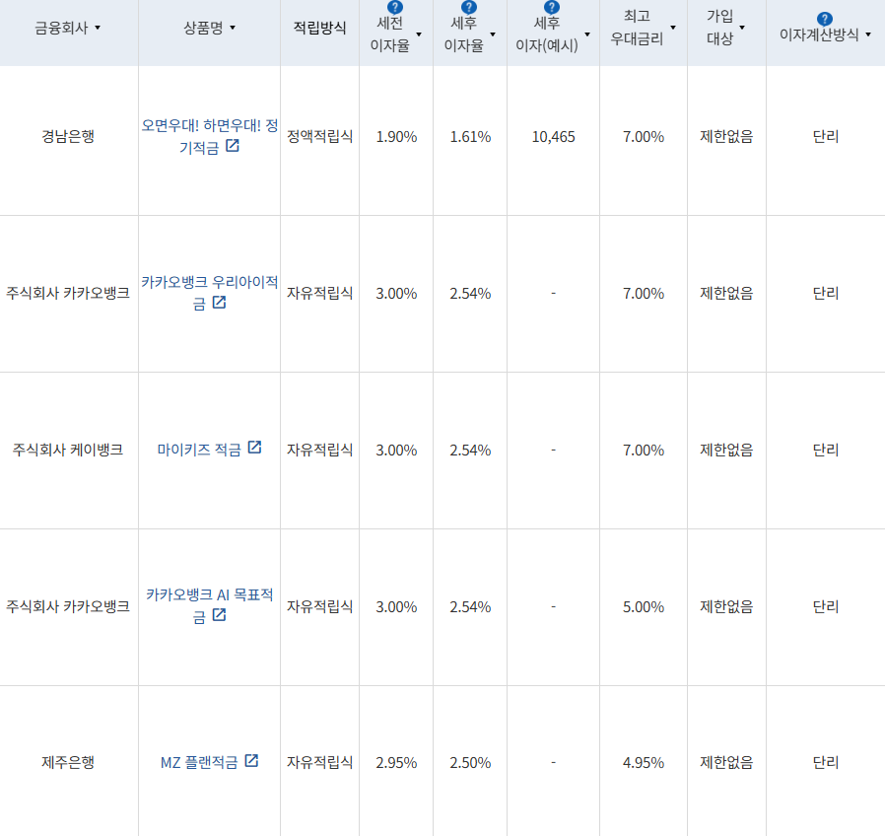
Task: Click 1.90% pre-tax rate value
Action: click(396, 137)
